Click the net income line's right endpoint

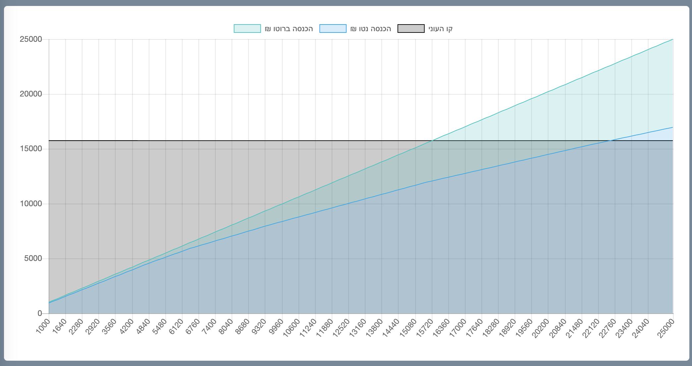(673, 127)
